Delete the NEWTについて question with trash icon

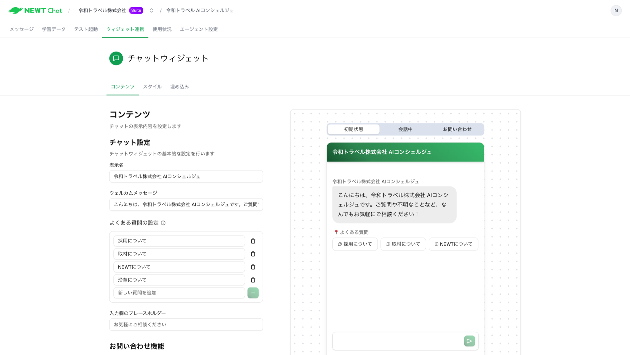(x=253, y=267)
